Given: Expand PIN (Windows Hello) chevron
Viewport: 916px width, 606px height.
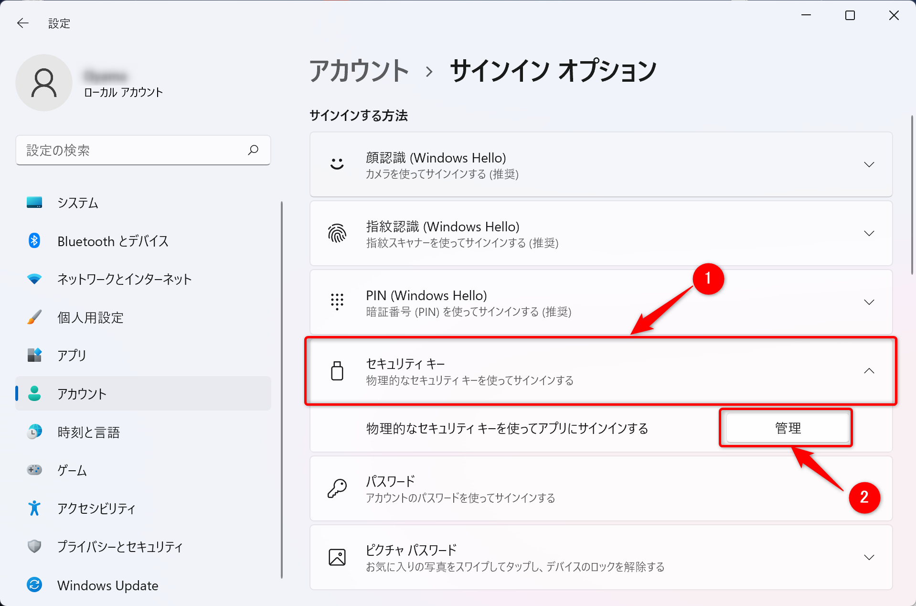Looking at the screenshot, I should coord(869,302).
